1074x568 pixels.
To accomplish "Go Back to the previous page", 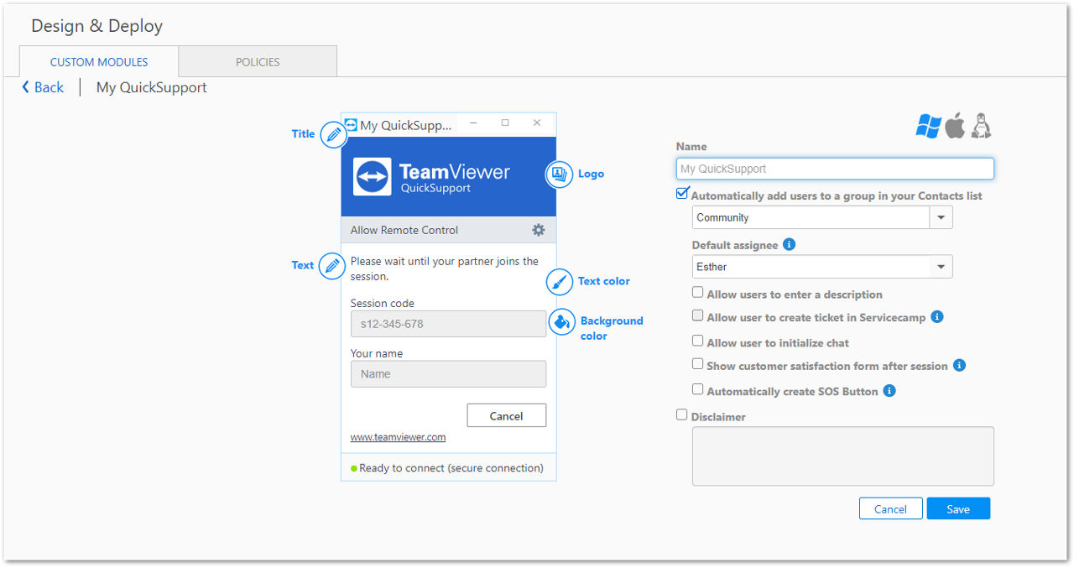I will 43,87.
